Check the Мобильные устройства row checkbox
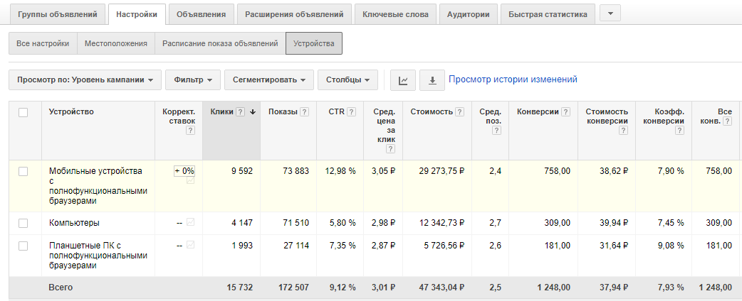The width and height of the screenshot is (742, 301). click(x=23, y=172)
